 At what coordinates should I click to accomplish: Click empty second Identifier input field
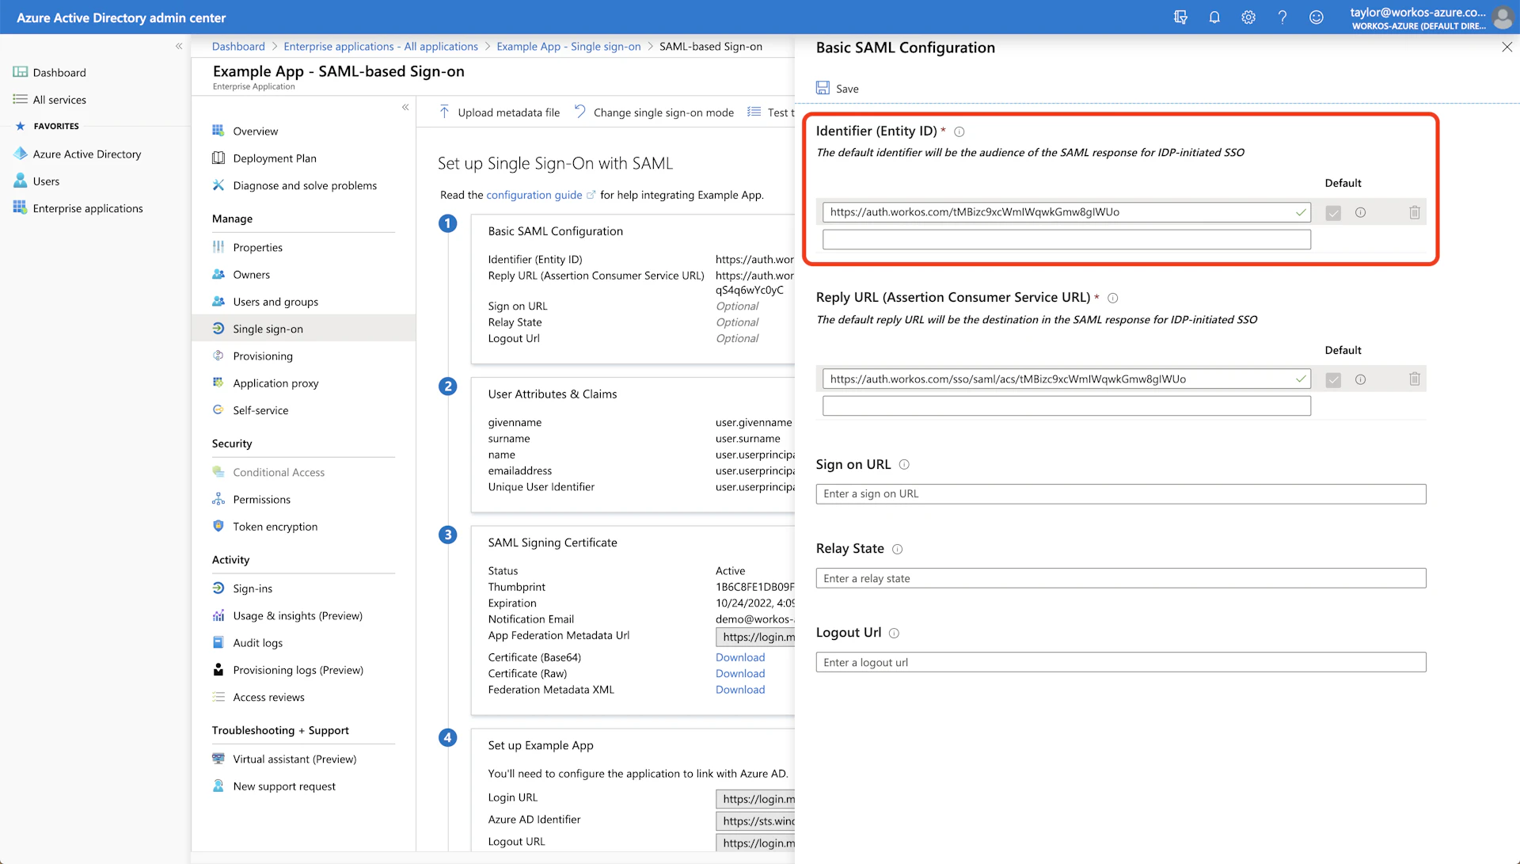(1066, 239)
